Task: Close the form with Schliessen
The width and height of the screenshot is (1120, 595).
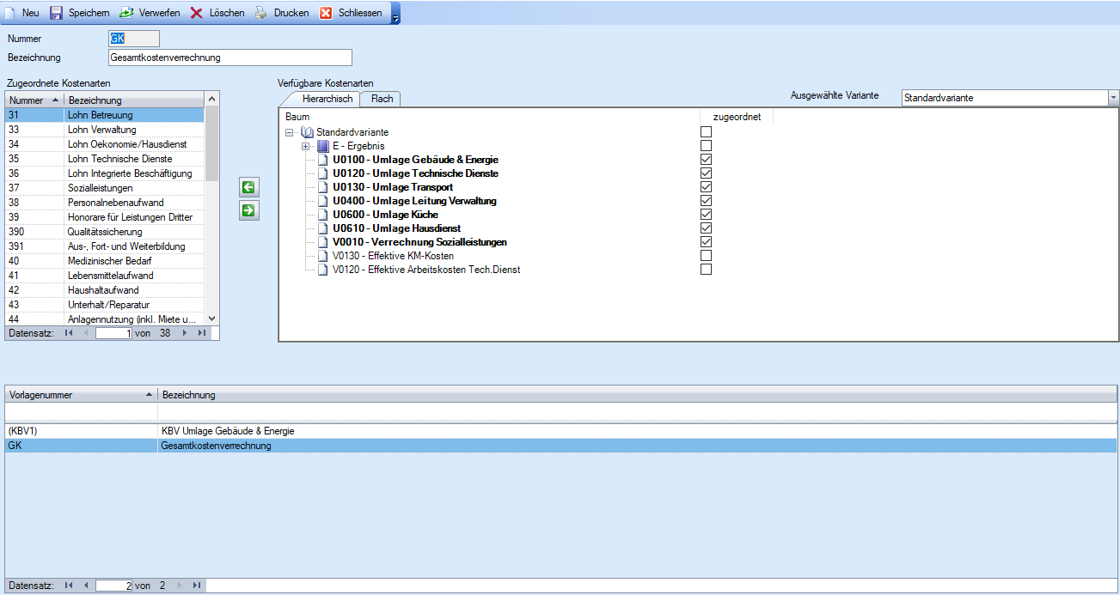Action: 351,13
